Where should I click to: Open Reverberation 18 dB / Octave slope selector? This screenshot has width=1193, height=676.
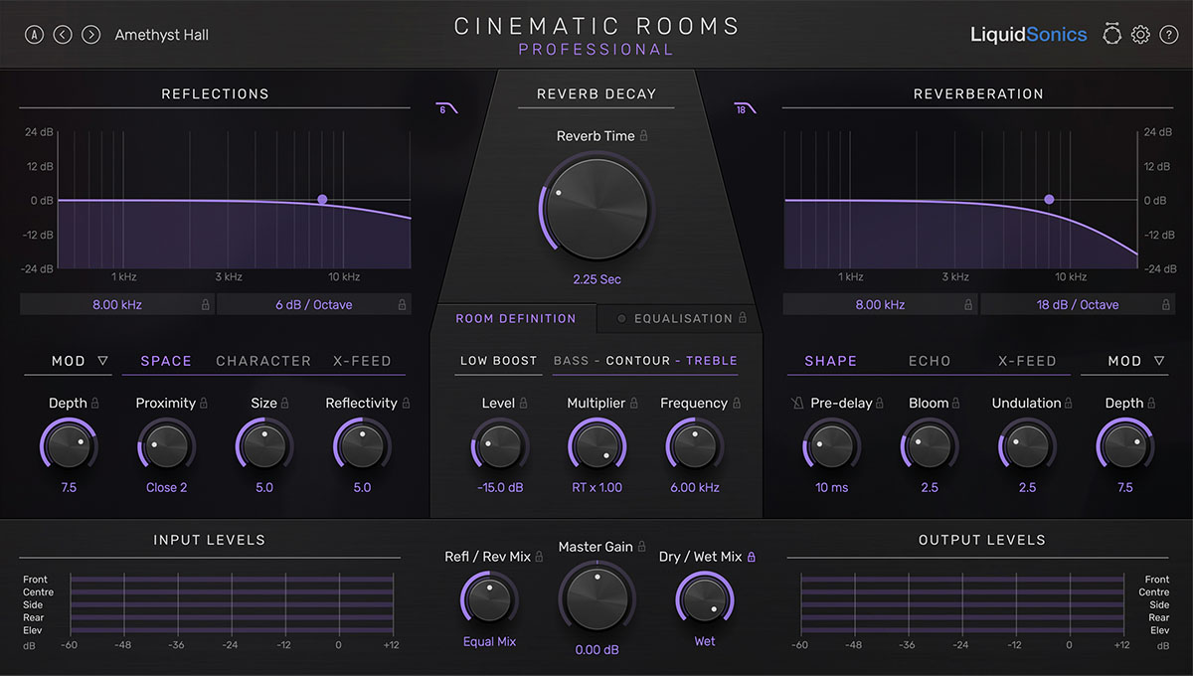click(x=1078, y=305)
